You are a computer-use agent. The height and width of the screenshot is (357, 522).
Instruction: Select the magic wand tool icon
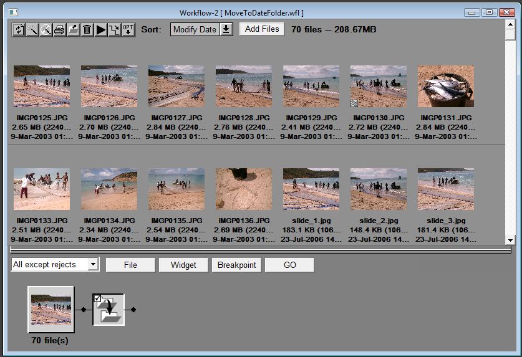coord(32,29)
